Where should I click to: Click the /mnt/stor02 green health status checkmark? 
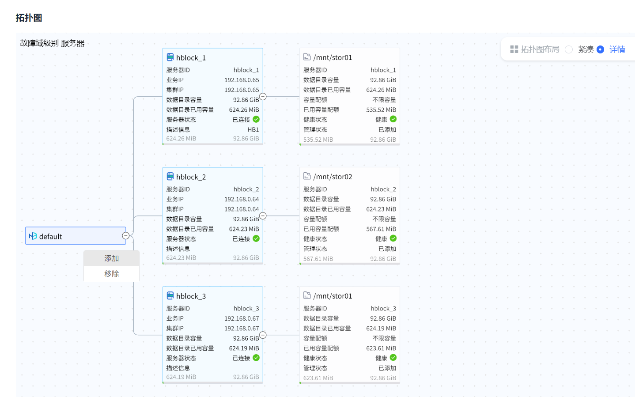pos(393,238)
